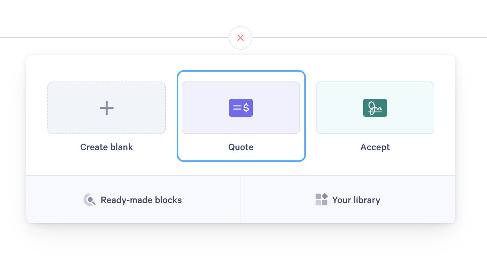The height and width of the screenshot is (257, 487).
Task: Choose the "Quote" label text
Action: [241, 147]
